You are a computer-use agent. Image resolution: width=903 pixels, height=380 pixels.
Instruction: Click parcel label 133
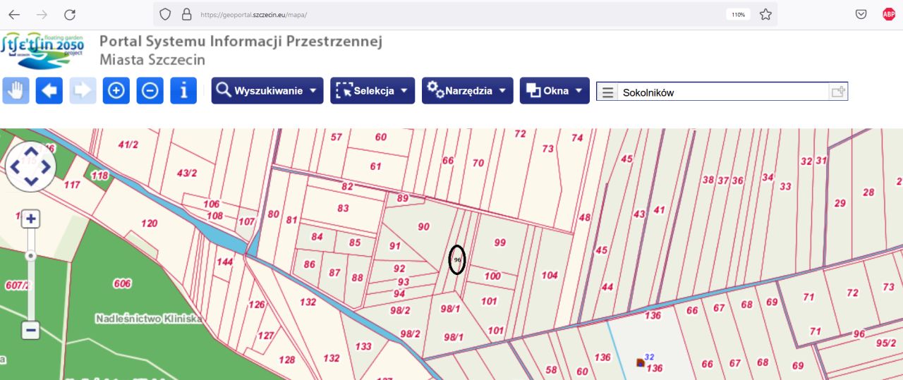tap(363, 346)
